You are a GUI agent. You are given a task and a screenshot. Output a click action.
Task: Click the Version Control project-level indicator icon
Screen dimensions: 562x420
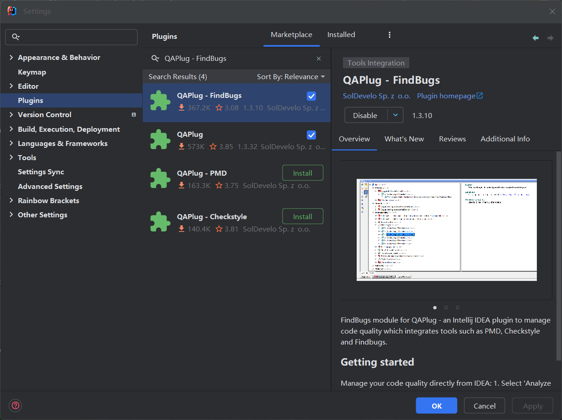tap(134, 115)
